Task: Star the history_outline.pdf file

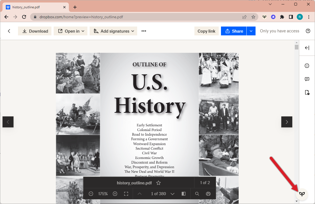Action: [158, 183]
